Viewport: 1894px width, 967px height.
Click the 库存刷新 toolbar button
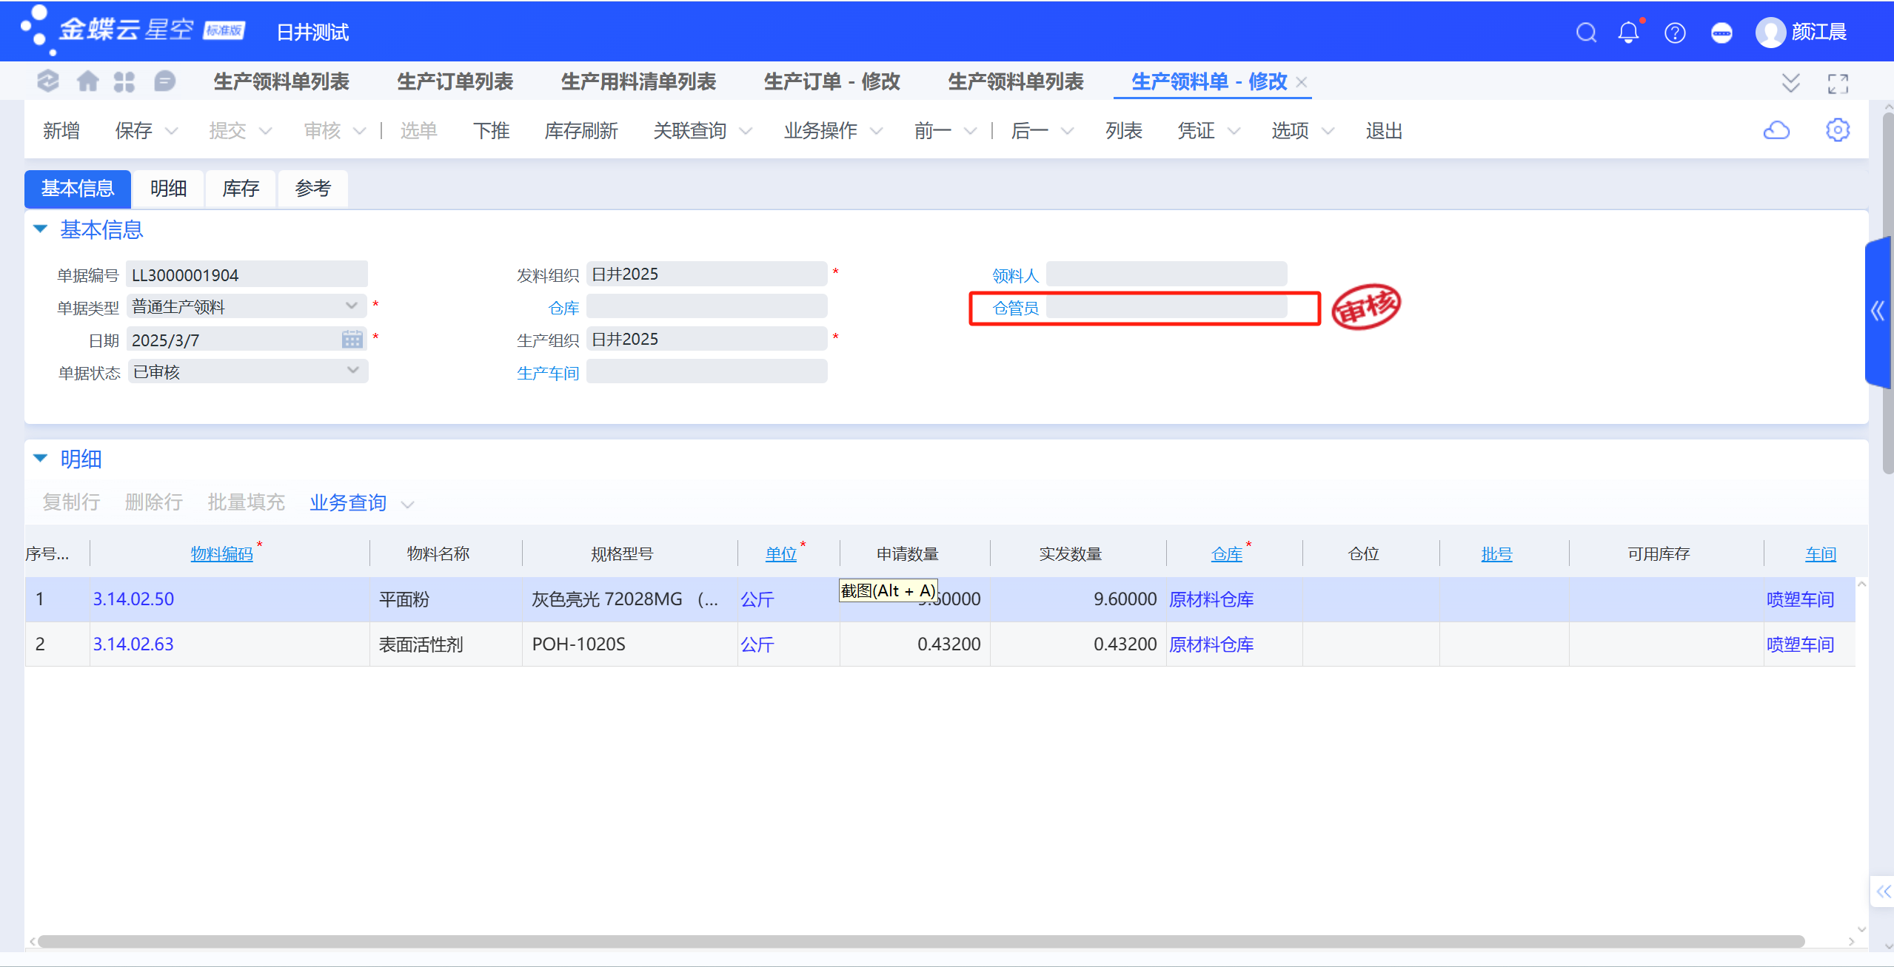[x=581, y=131]
